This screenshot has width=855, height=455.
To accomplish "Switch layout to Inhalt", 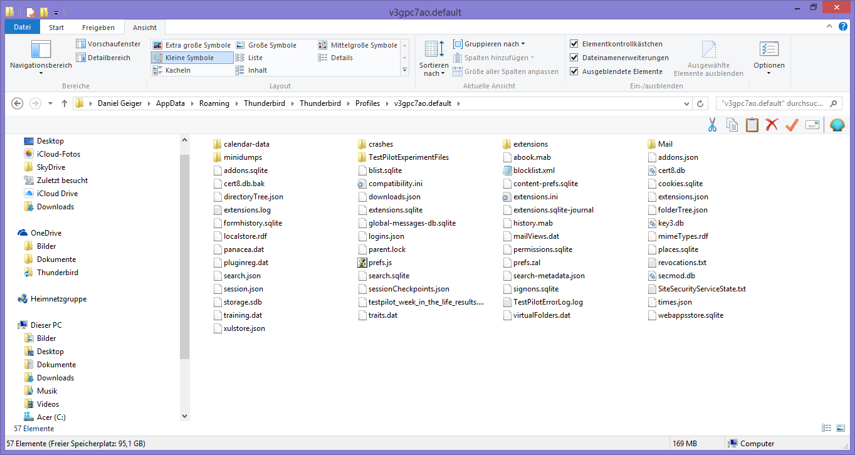I will pyautogui.click(x=251, y=70).
